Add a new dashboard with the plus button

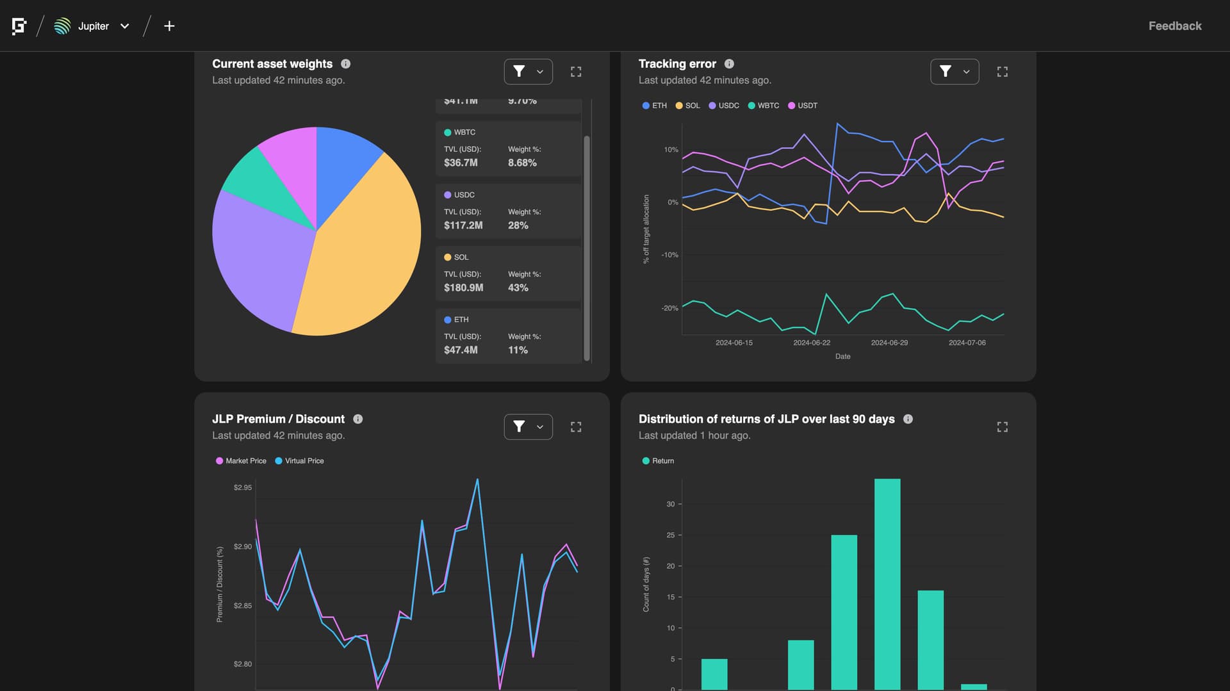pos(168,26)
